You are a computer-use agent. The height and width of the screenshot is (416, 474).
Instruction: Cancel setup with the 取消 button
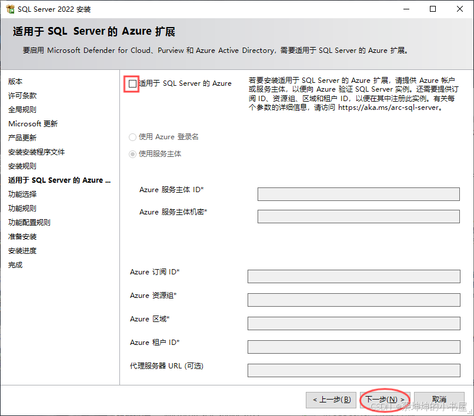coord(439,400)
